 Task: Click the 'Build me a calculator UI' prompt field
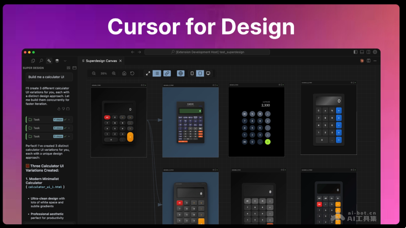(49, 77)
